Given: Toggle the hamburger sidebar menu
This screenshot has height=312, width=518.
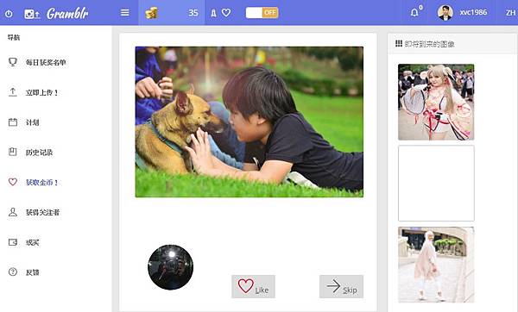Looking at the screenshot, I should [125, 13].
